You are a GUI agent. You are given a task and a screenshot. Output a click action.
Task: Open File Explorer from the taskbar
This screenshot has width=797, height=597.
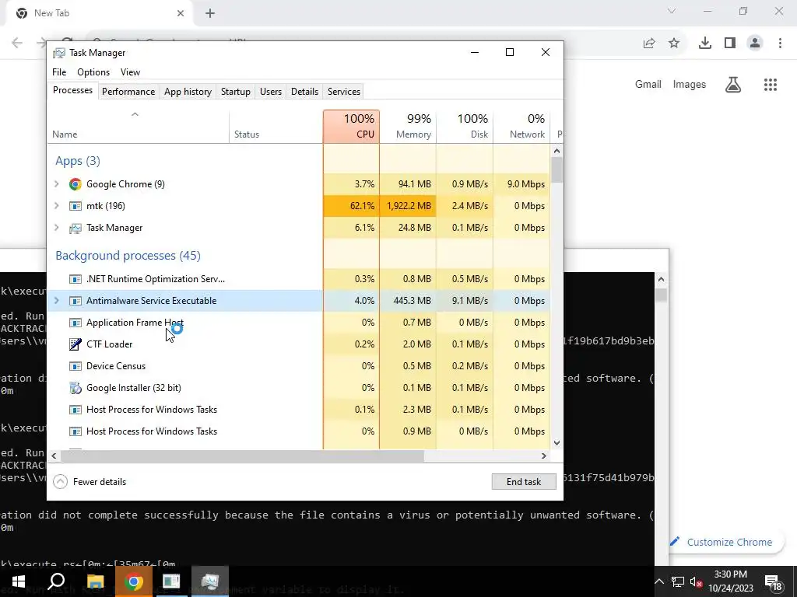[x=95, y=581]
